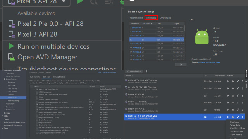Viewport: 248px width, 139px height.
Task: Switch to the Recommended system image tab
Action: [x=136, y=18]
